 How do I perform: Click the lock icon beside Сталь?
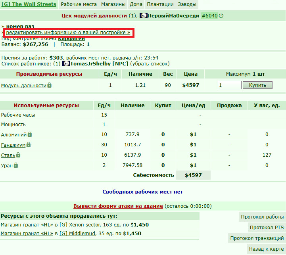click(x=18, y=155)
